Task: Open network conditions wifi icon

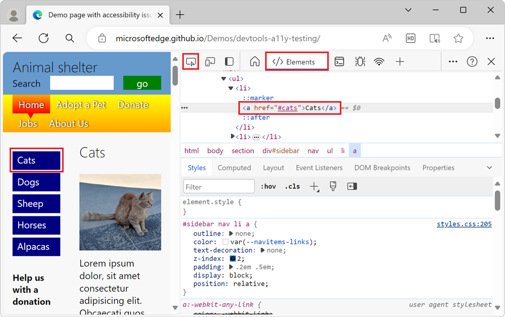Action: tap(379, 61)
